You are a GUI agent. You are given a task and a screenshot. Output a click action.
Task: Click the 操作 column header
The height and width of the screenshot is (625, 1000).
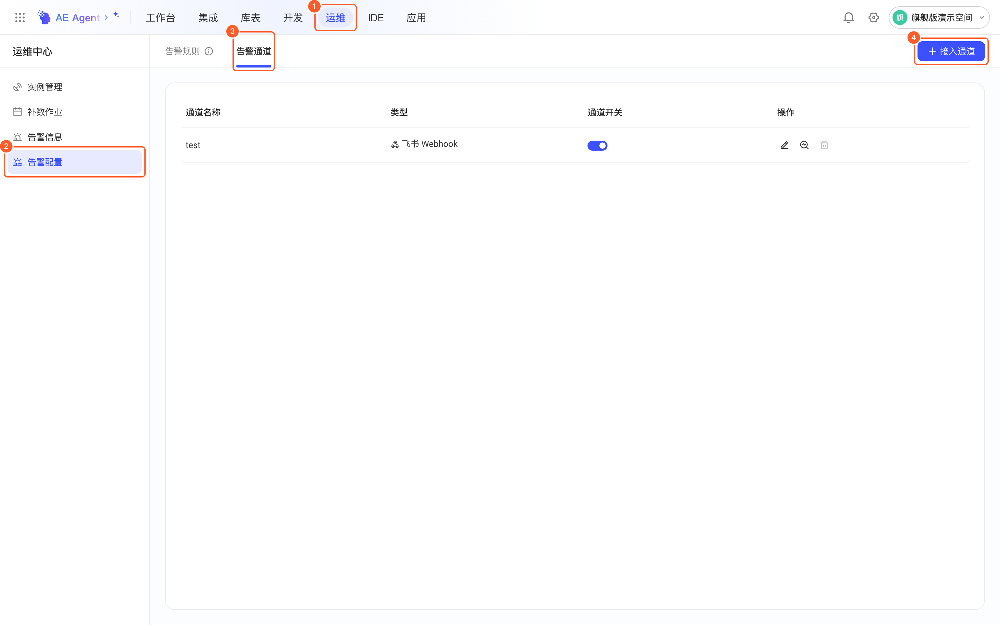786,112
